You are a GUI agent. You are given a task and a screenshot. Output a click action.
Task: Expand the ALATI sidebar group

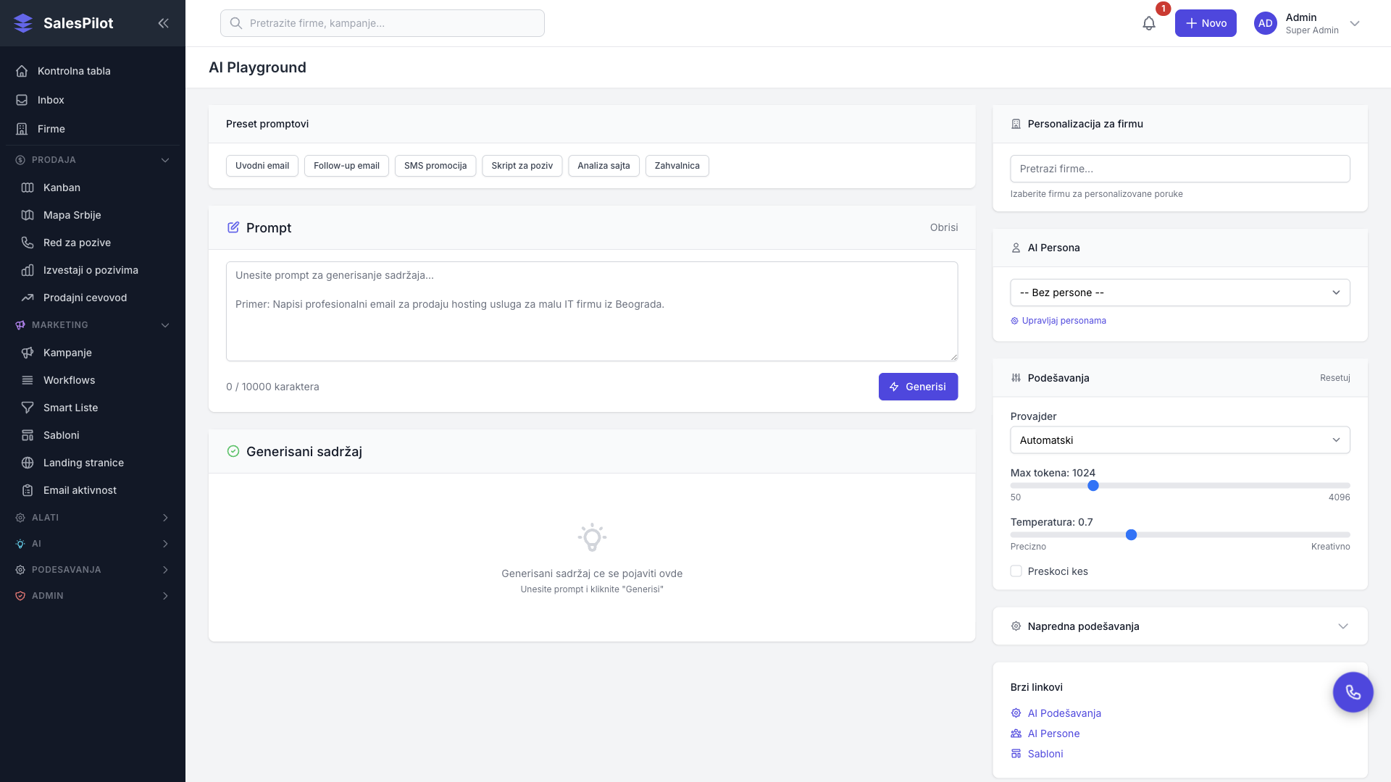tap(92, 518)
